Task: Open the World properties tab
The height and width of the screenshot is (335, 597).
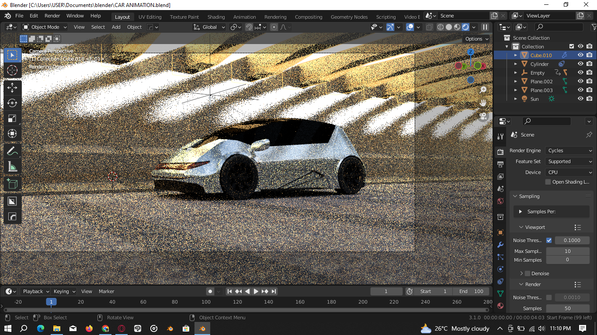Action: pyautogui.click(x=500, y=201)
